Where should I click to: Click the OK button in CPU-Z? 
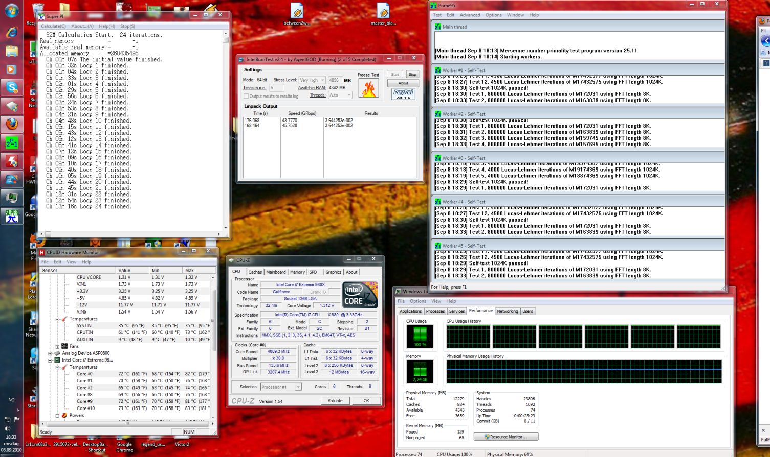[366, 401]
